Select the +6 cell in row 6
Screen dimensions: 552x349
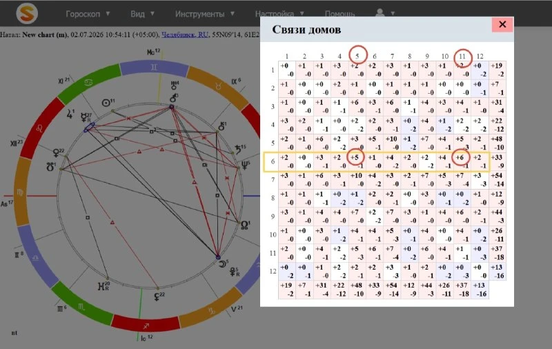pos(460,157)
